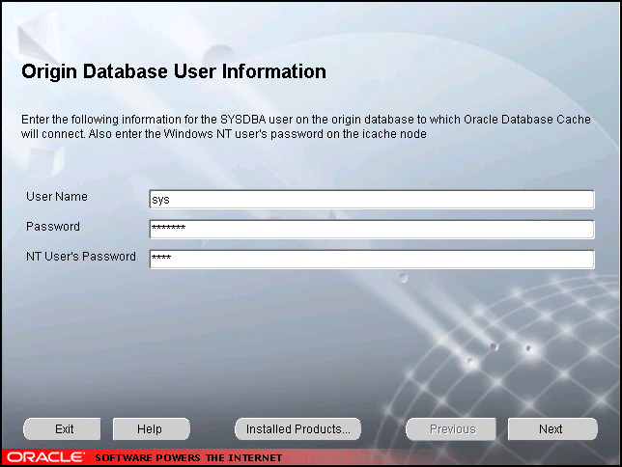
Task: Click the User Name label
Action: (x=57, y=197)
